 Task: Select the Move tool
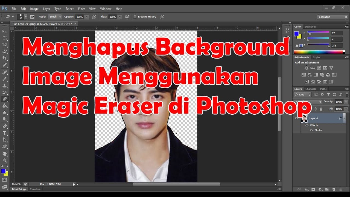[5, 31]
